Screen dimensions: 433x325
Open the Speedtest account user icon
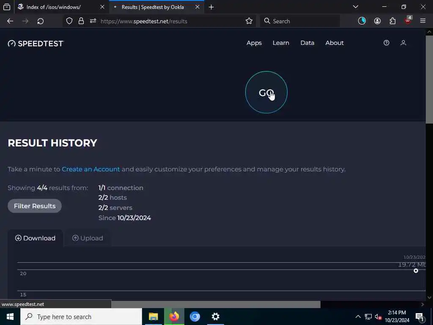click(403, 43)
